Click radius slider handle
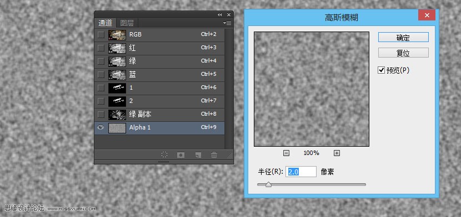This screenshot has height=217, width=461. 268,185
